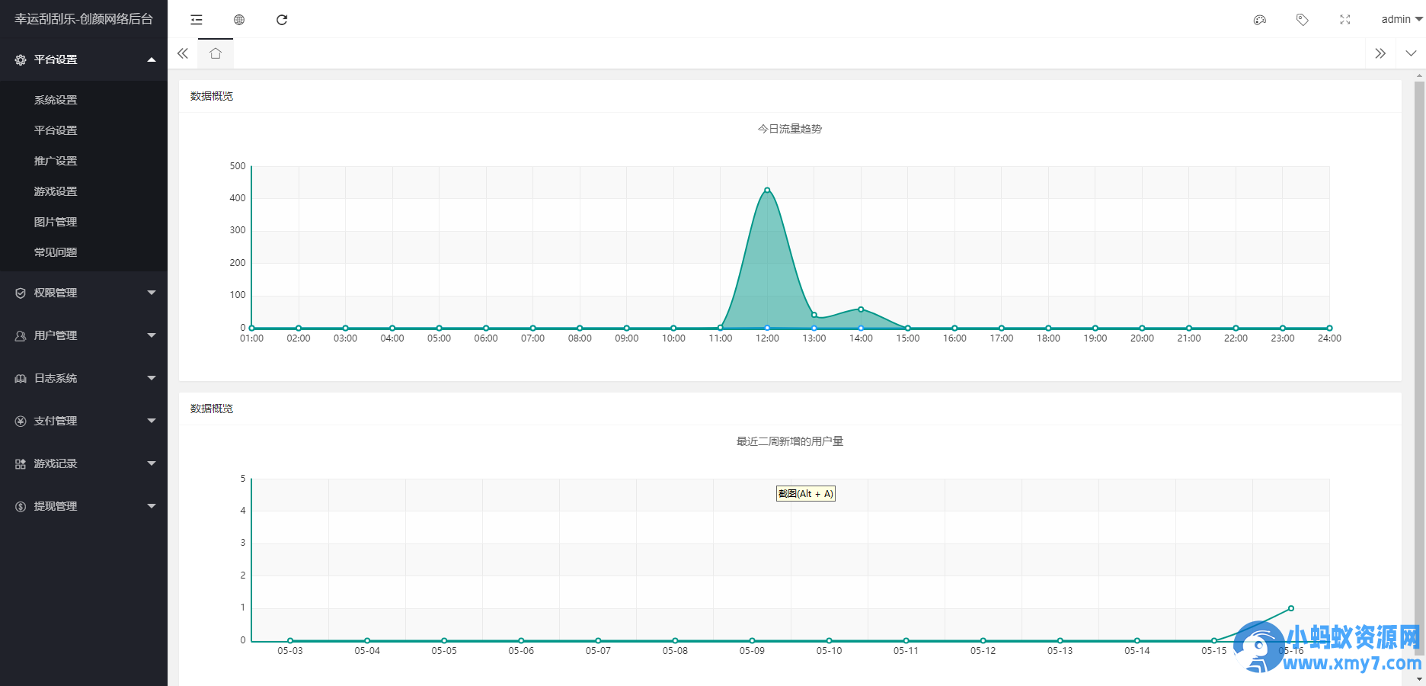Click the shield icon beside 权限管理
The image size is (1426, 686).
(21, 293)
